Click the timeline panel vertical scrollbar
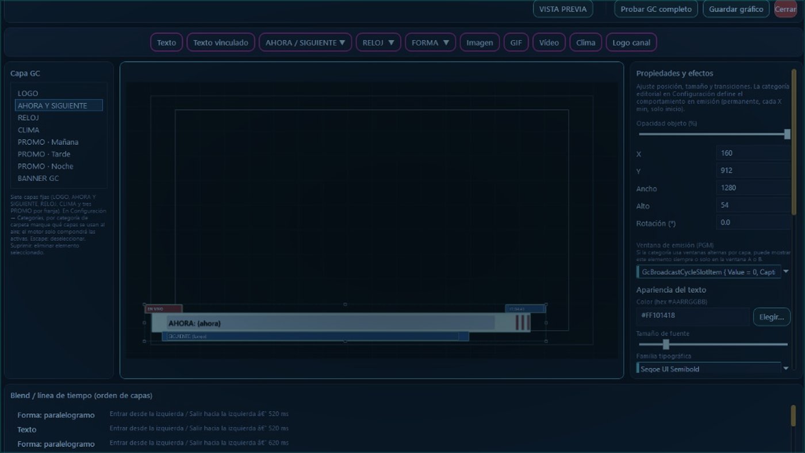805x453 pixels. [794, 416]
